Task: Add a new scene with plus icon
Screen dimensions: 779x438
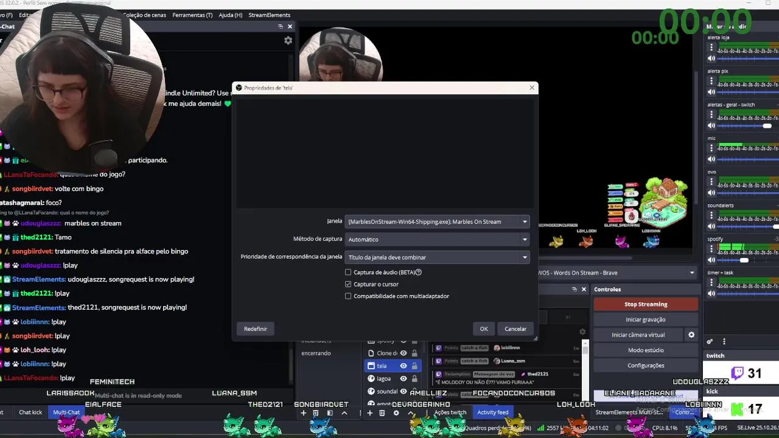Action: click(x=303, y=413)
